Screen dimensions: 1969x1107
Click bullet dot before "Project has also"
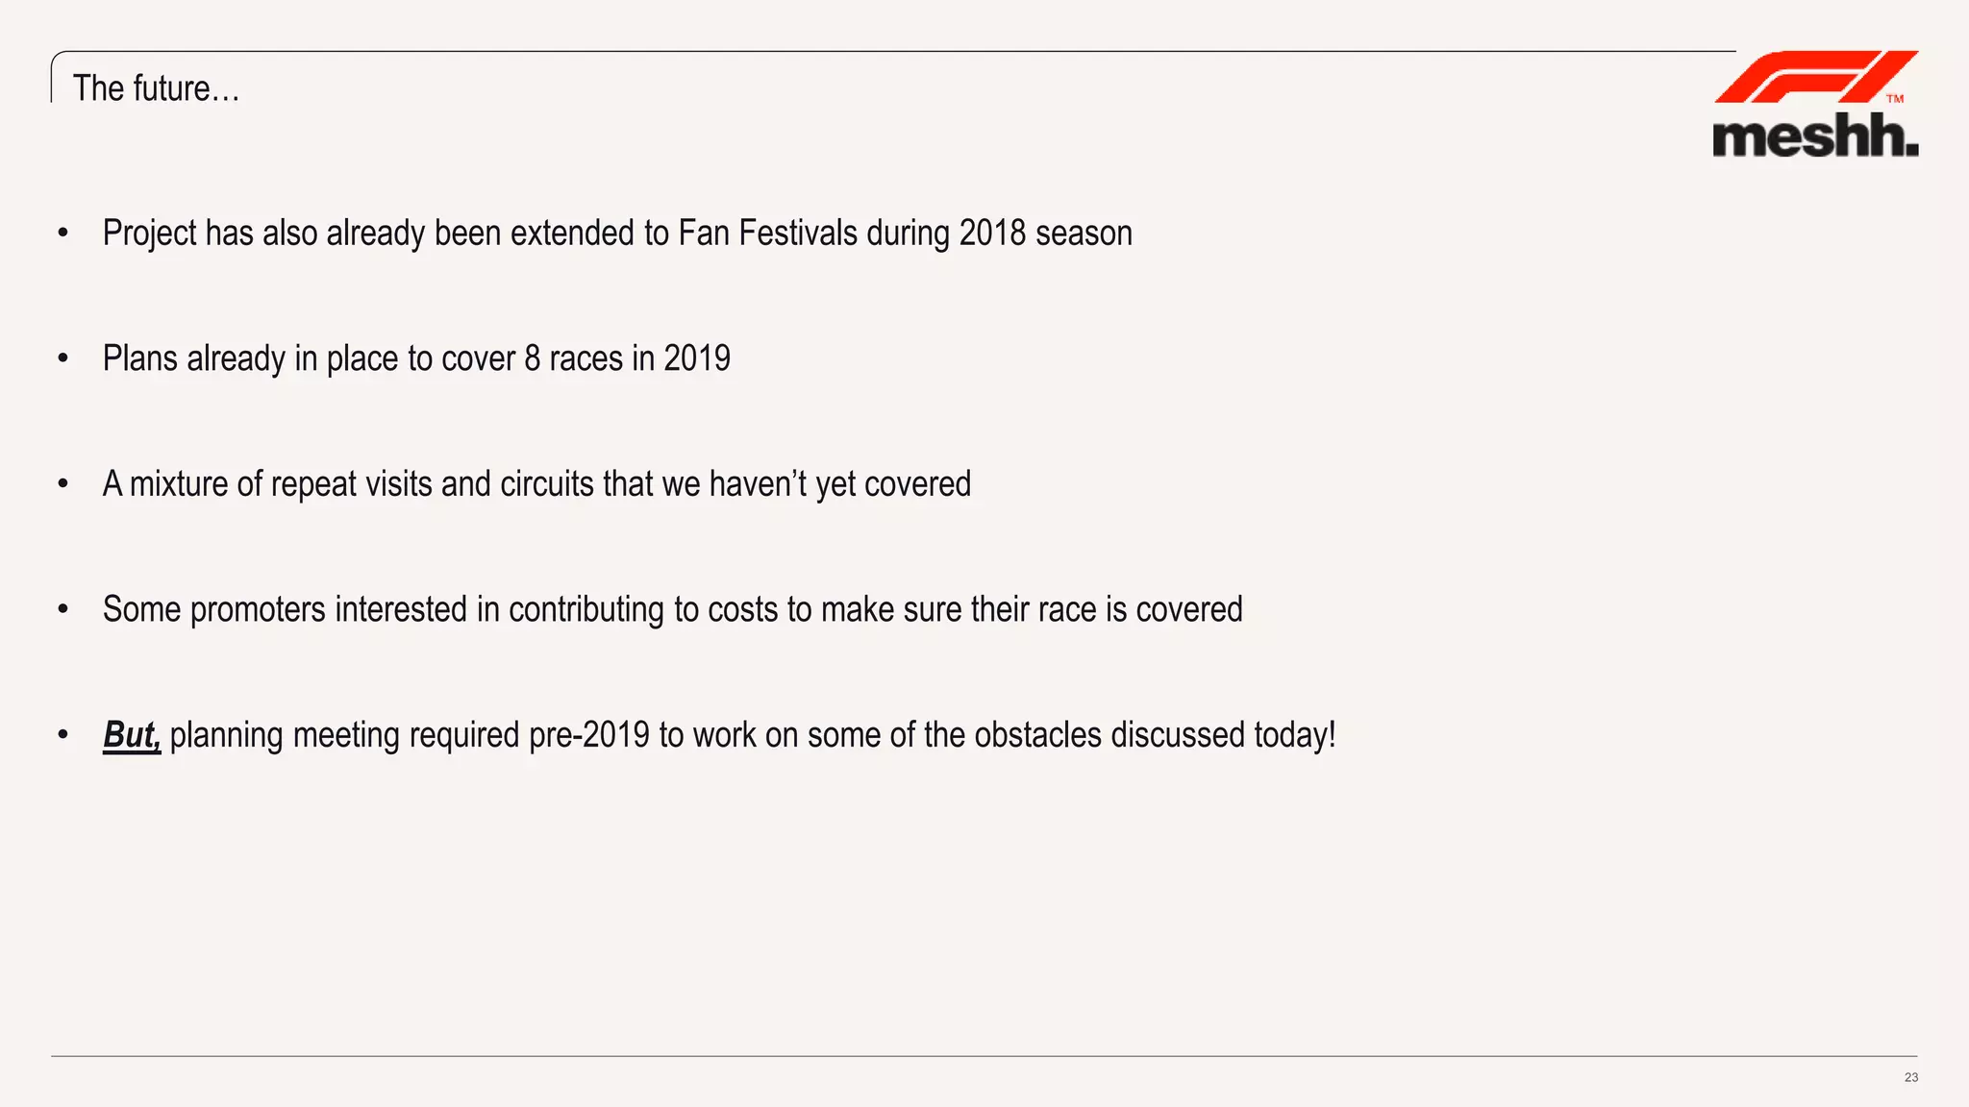point(63,234)
